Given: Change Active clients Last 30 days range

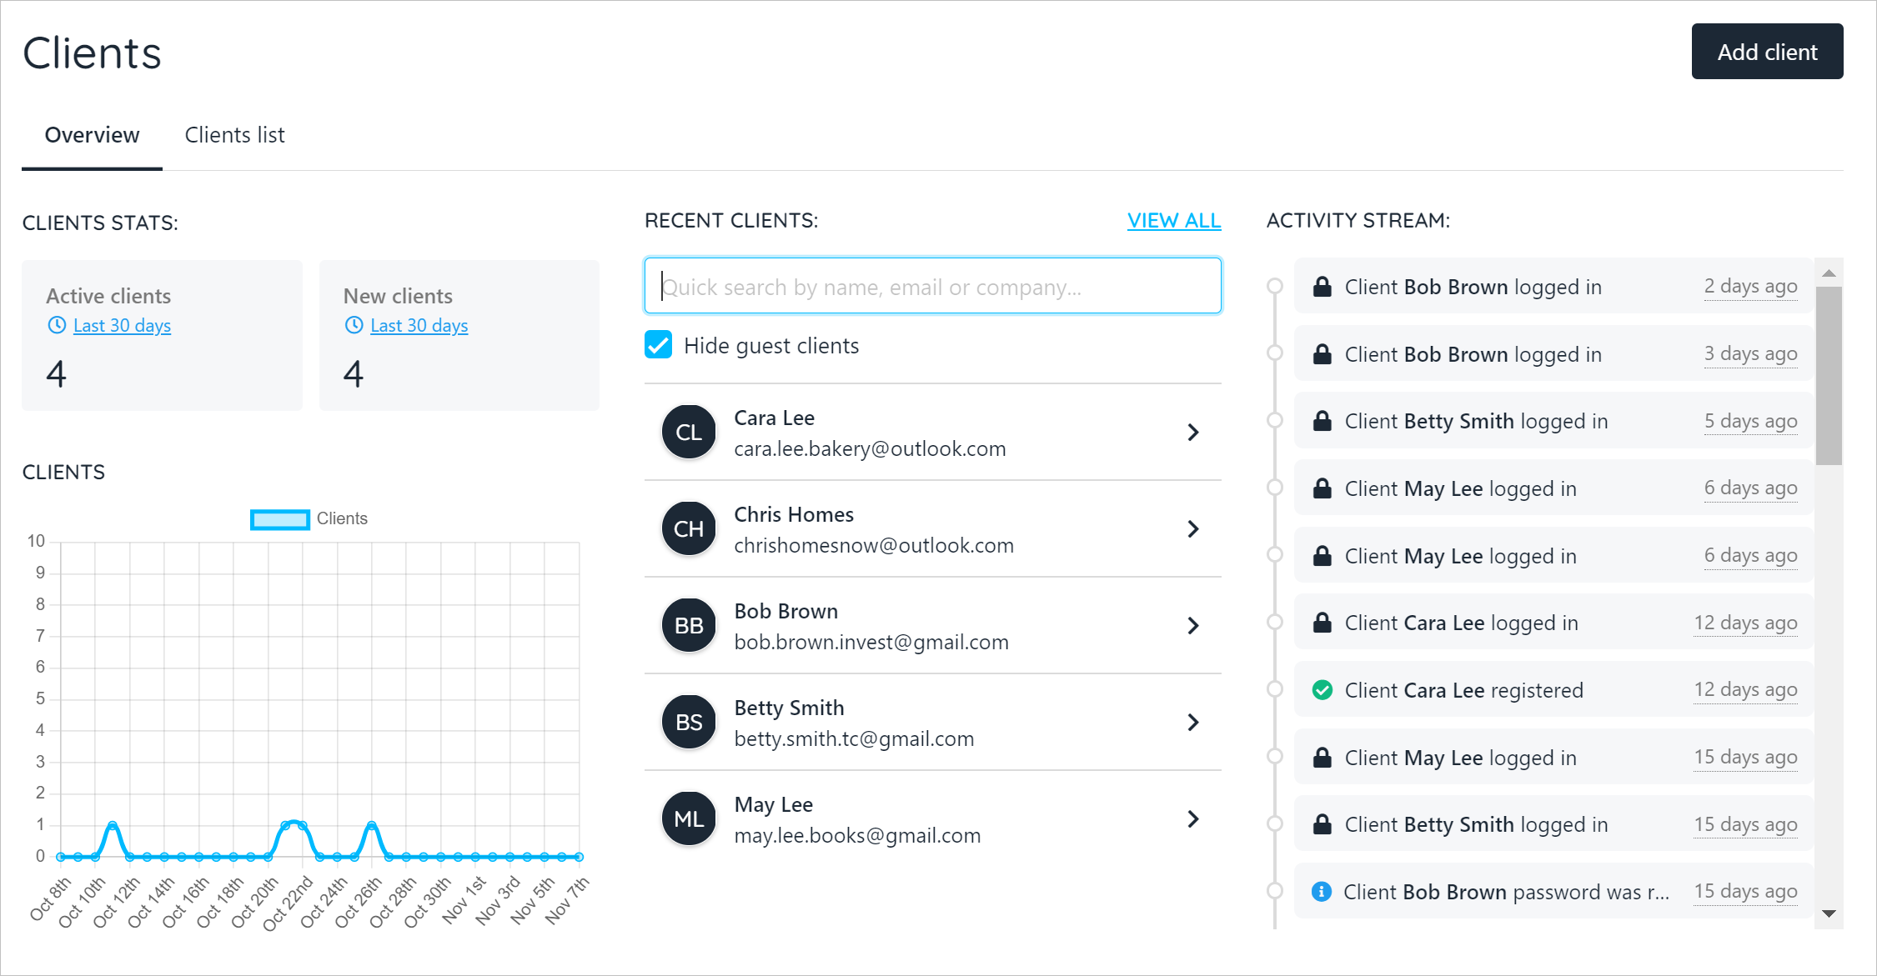Looking at the screenshot, I should click(122, 326).
